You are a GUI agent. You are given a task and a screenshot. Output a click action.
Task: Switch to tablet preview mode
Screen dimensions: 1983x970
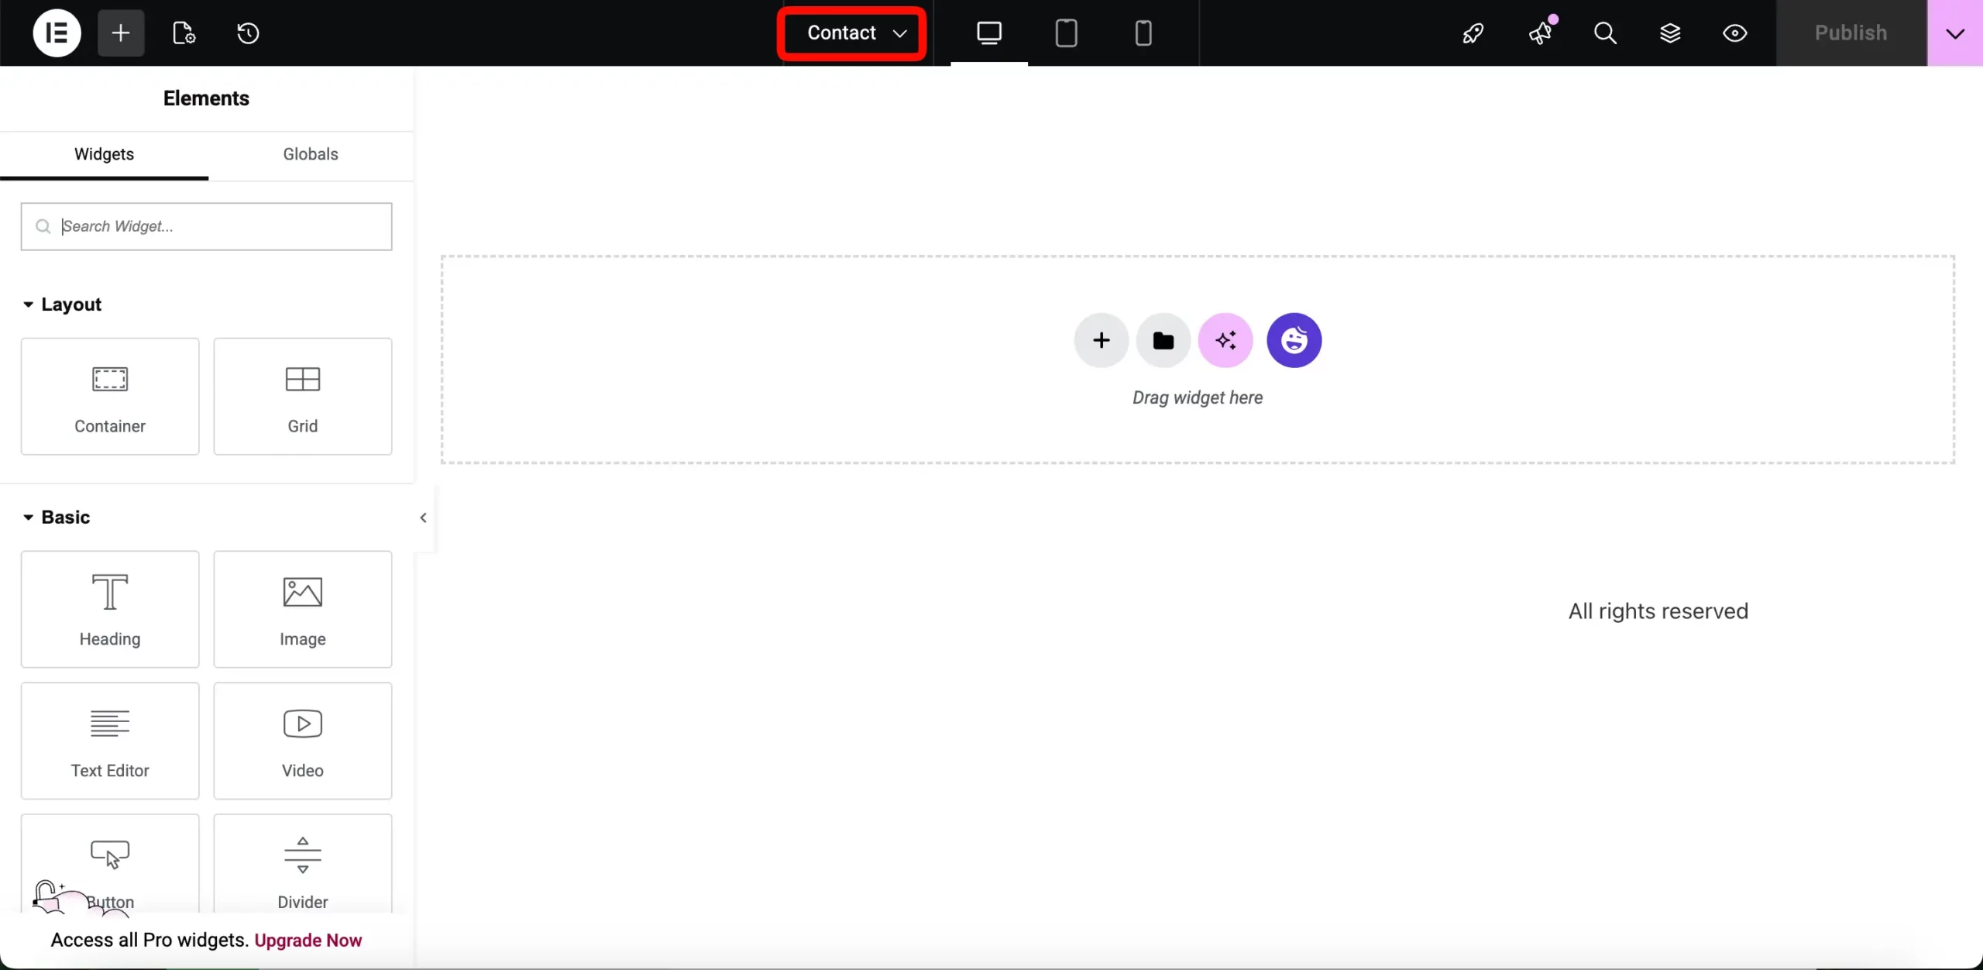pyautogui.click(x=1067, y=33)
